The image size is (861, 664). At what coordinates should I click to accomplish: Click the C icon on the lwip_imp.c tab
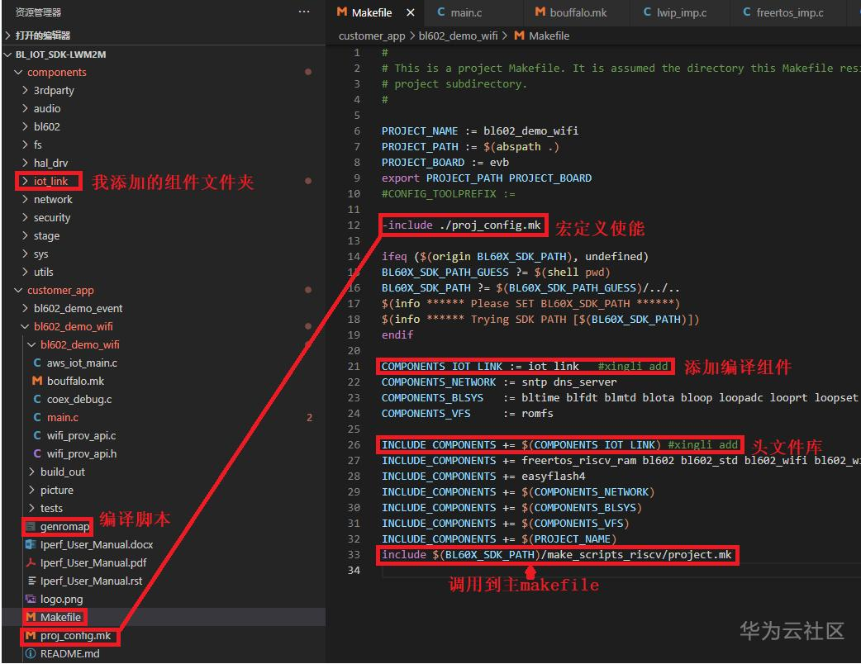647,12
